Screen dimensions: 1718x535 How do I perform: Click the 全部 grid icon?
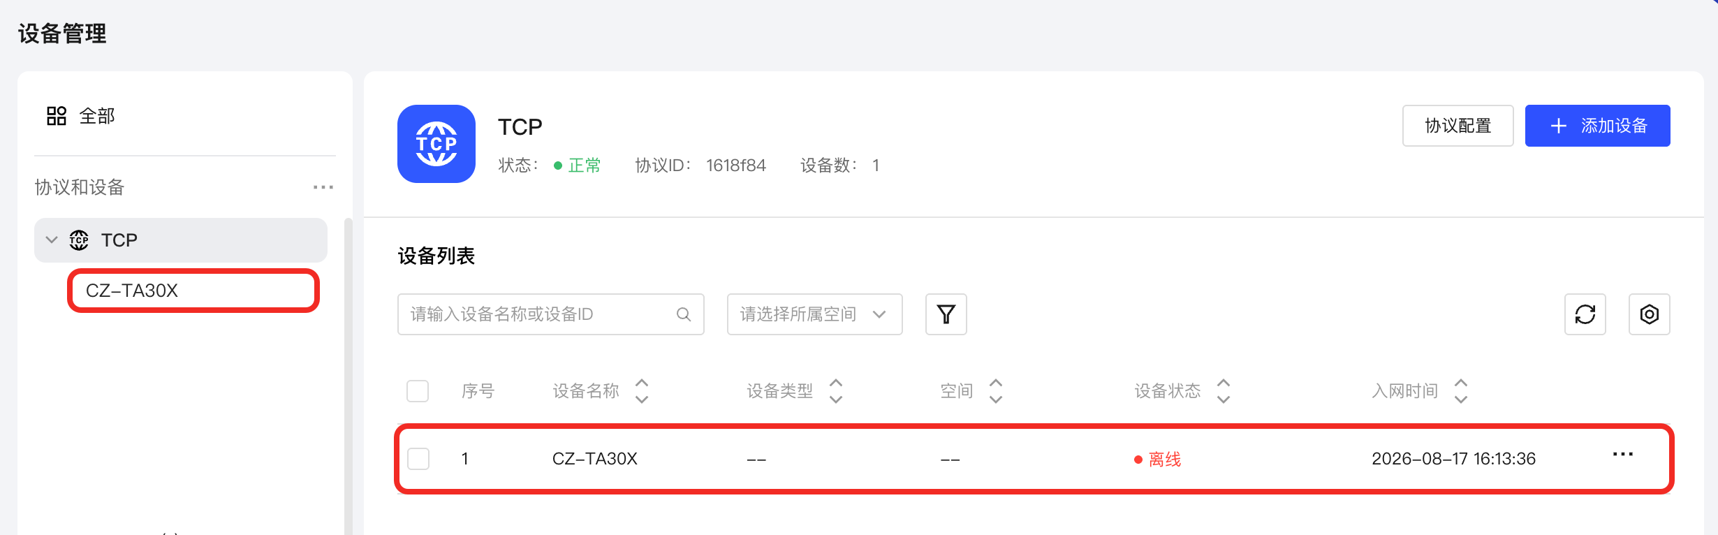pos(57,116)
